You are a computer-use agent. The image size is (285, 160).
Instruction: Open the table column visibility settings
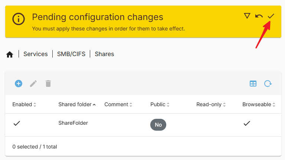tap(253, 84)
